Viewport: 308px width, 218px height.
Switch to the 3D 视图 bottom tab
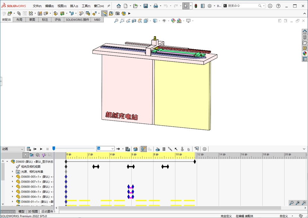click(x=33, y=212)
